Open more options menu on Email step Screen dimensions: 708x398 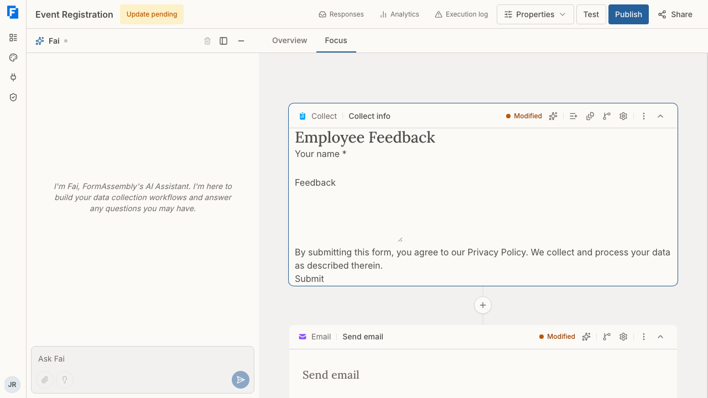tap(644, 337)
